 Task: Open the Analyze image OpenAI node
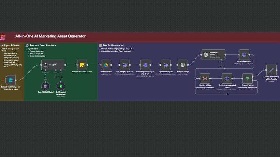click(x=183, y=65)
